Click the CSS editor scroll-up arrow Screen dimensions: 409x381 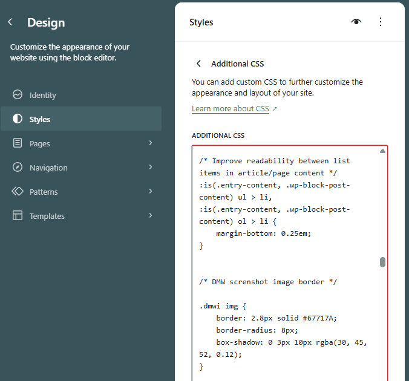[382, 151]
